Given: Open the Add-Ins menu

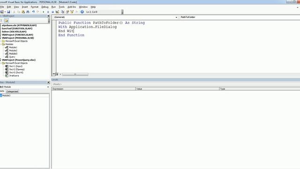Looking at the screenshot, I should click(72, 7).
